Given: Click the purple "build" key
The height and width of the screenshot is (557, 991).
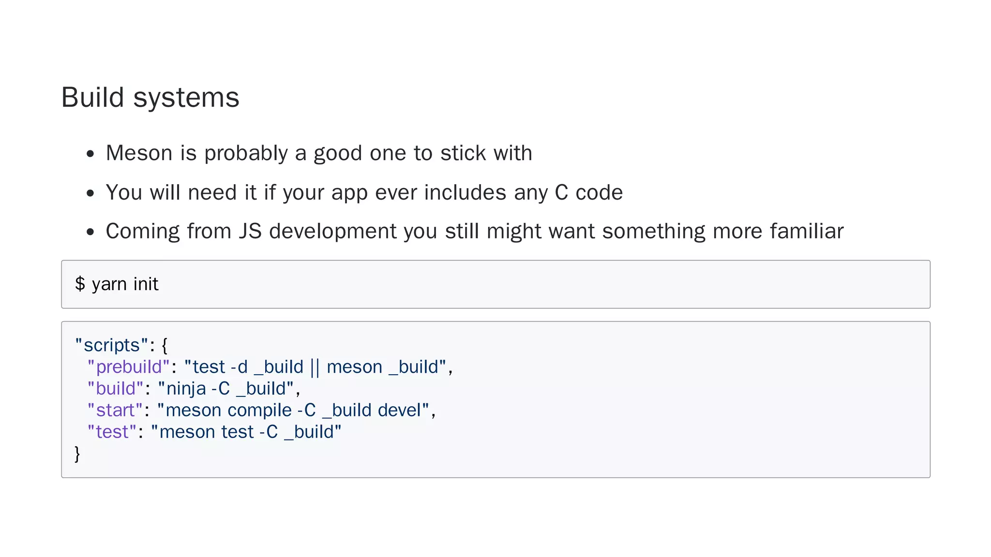Looking at the screenshot, I should point(116,389).
